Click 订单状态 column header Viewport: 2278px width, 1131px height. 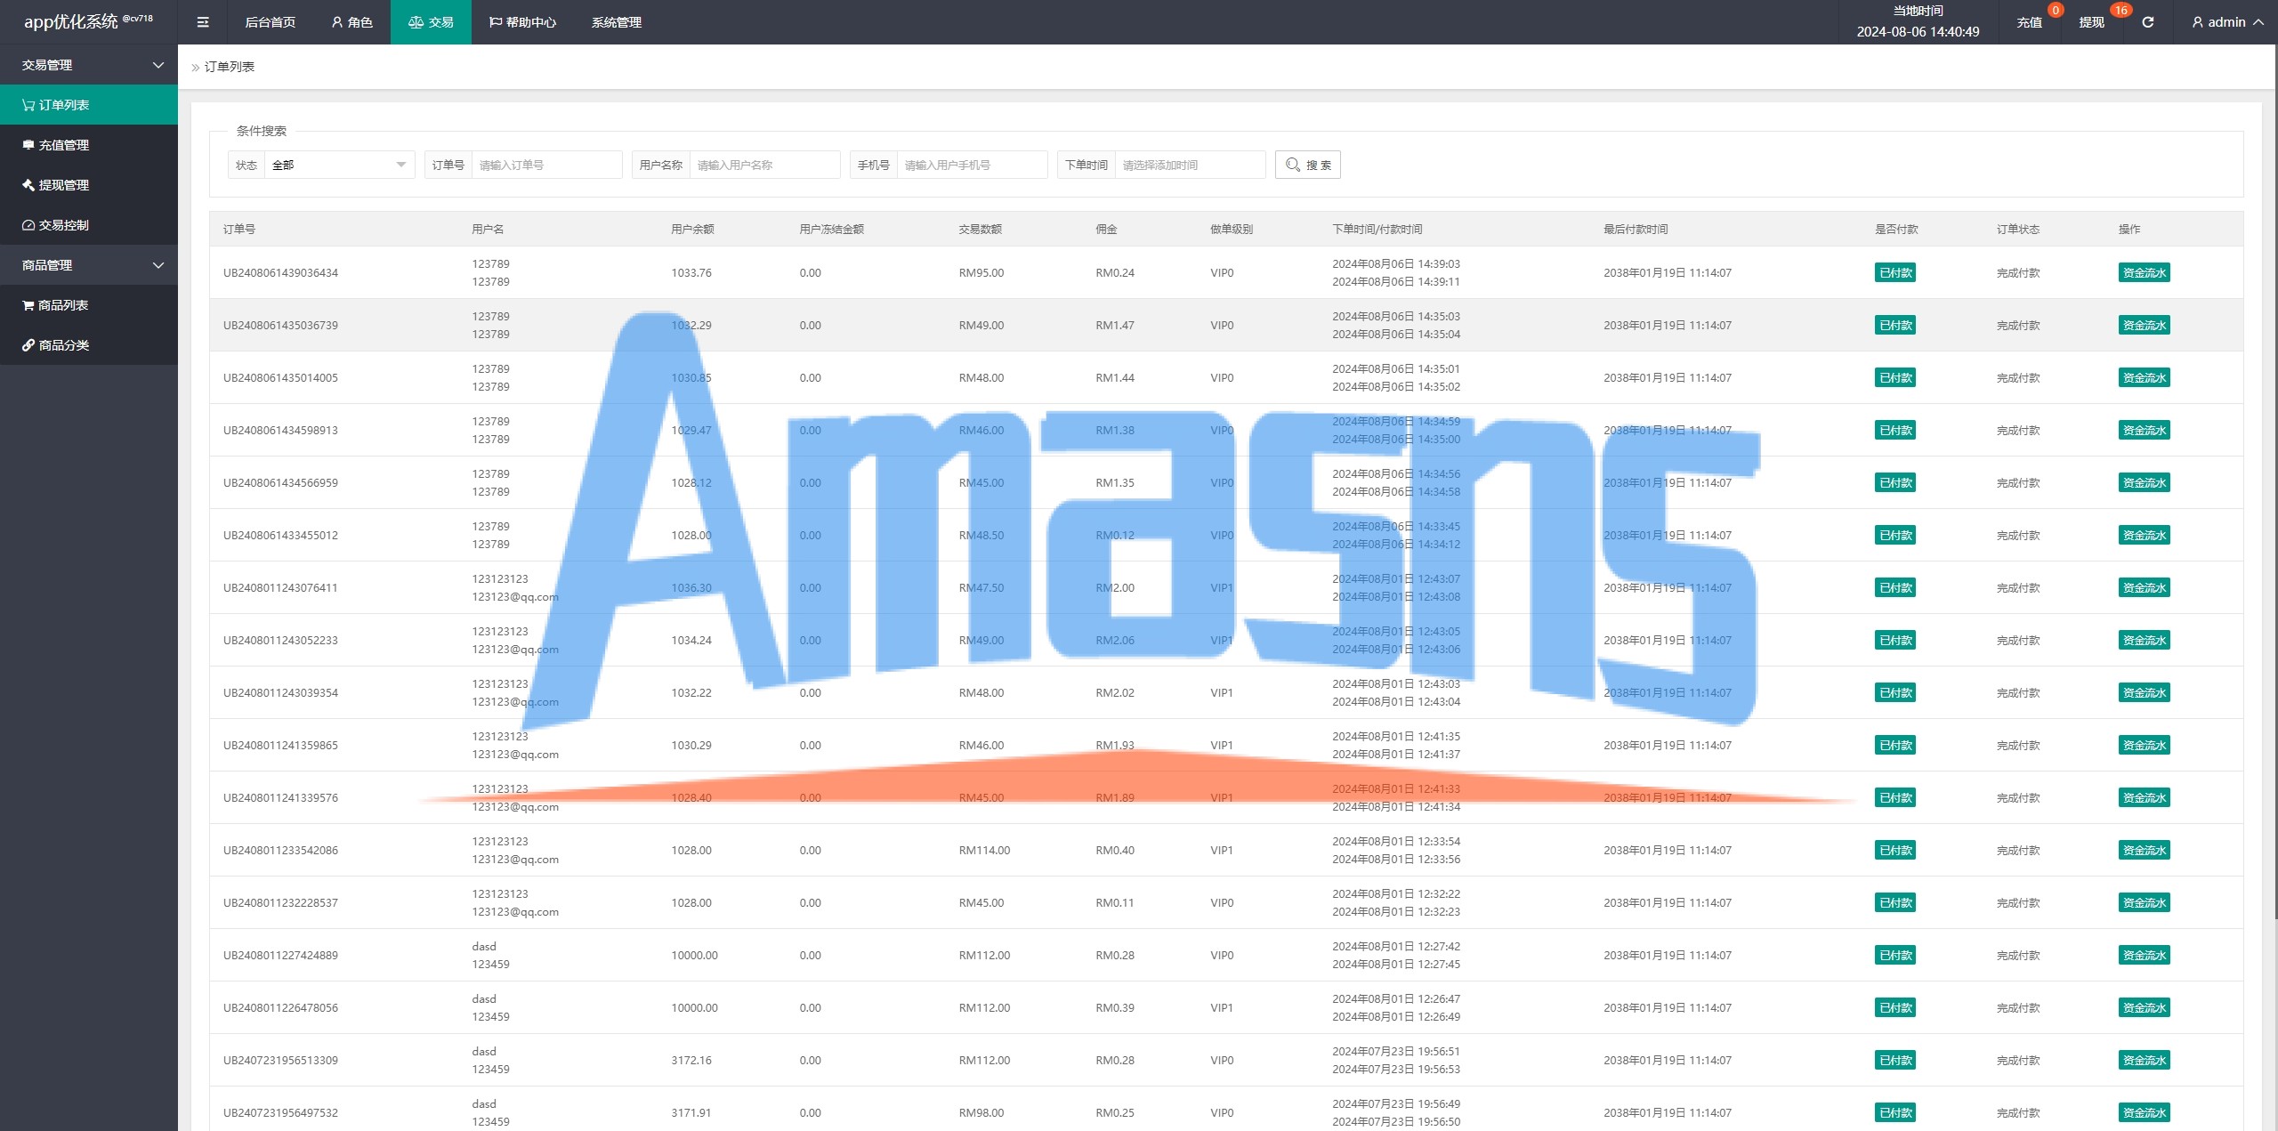click(x=2018, y=229)
